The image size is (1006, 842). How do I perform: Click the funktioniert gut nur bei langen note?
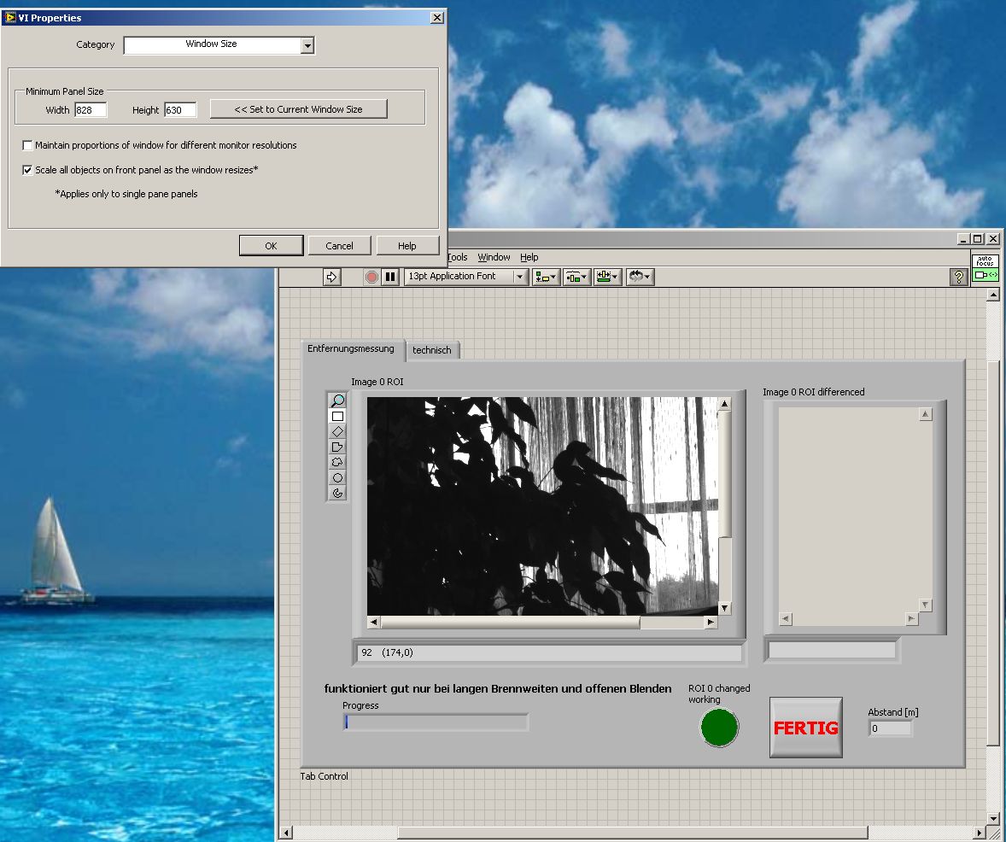click(x=498, y=688)
